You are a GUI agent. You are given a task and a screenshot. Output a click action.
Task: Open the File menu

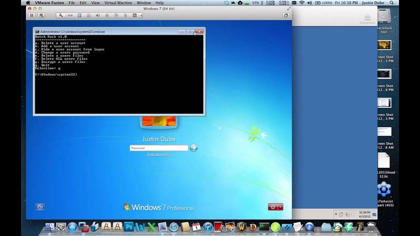tap(72, 3)
